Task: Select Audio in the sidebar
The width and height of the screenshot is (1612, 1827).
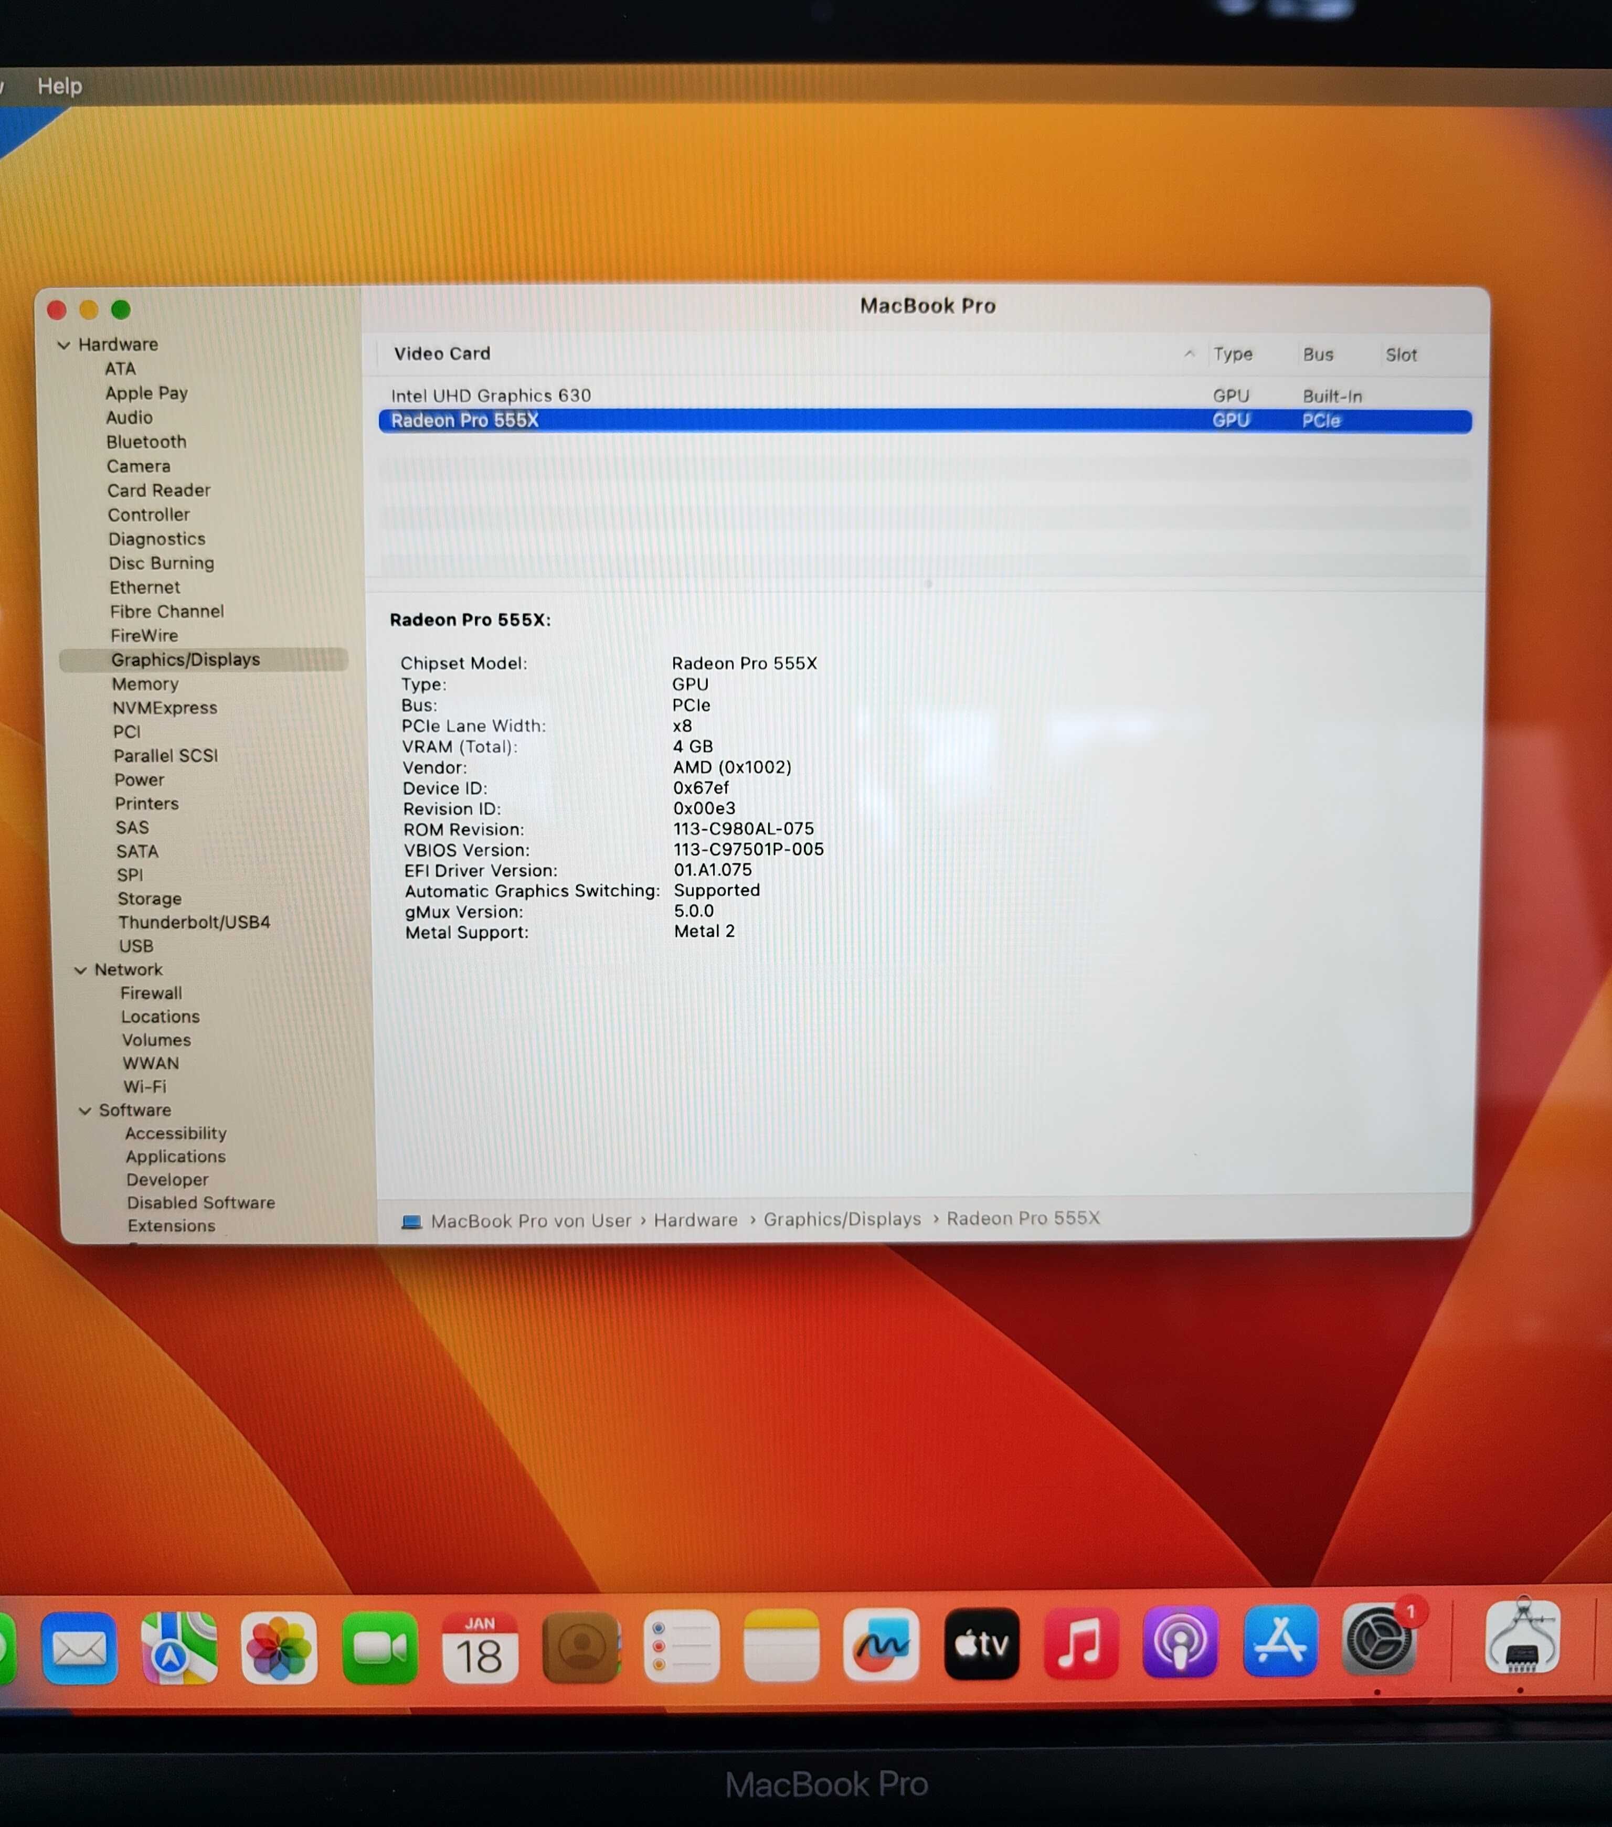Action: coord(129,418)
